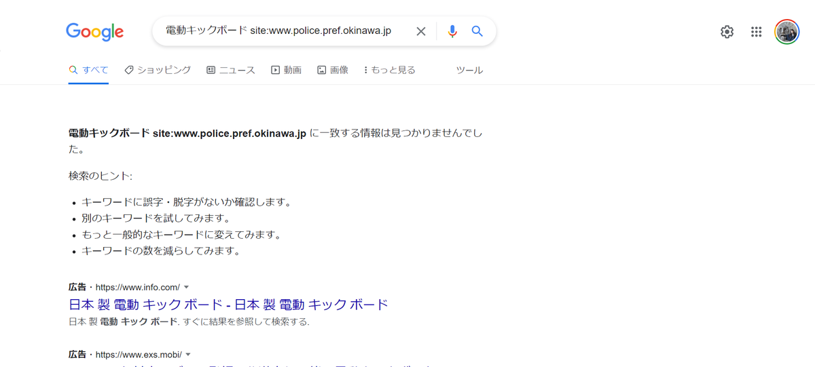This screenshot has height=367, width=815.
Task: Click ad description すぐに結果を参照して検索する
Action: 246,322
